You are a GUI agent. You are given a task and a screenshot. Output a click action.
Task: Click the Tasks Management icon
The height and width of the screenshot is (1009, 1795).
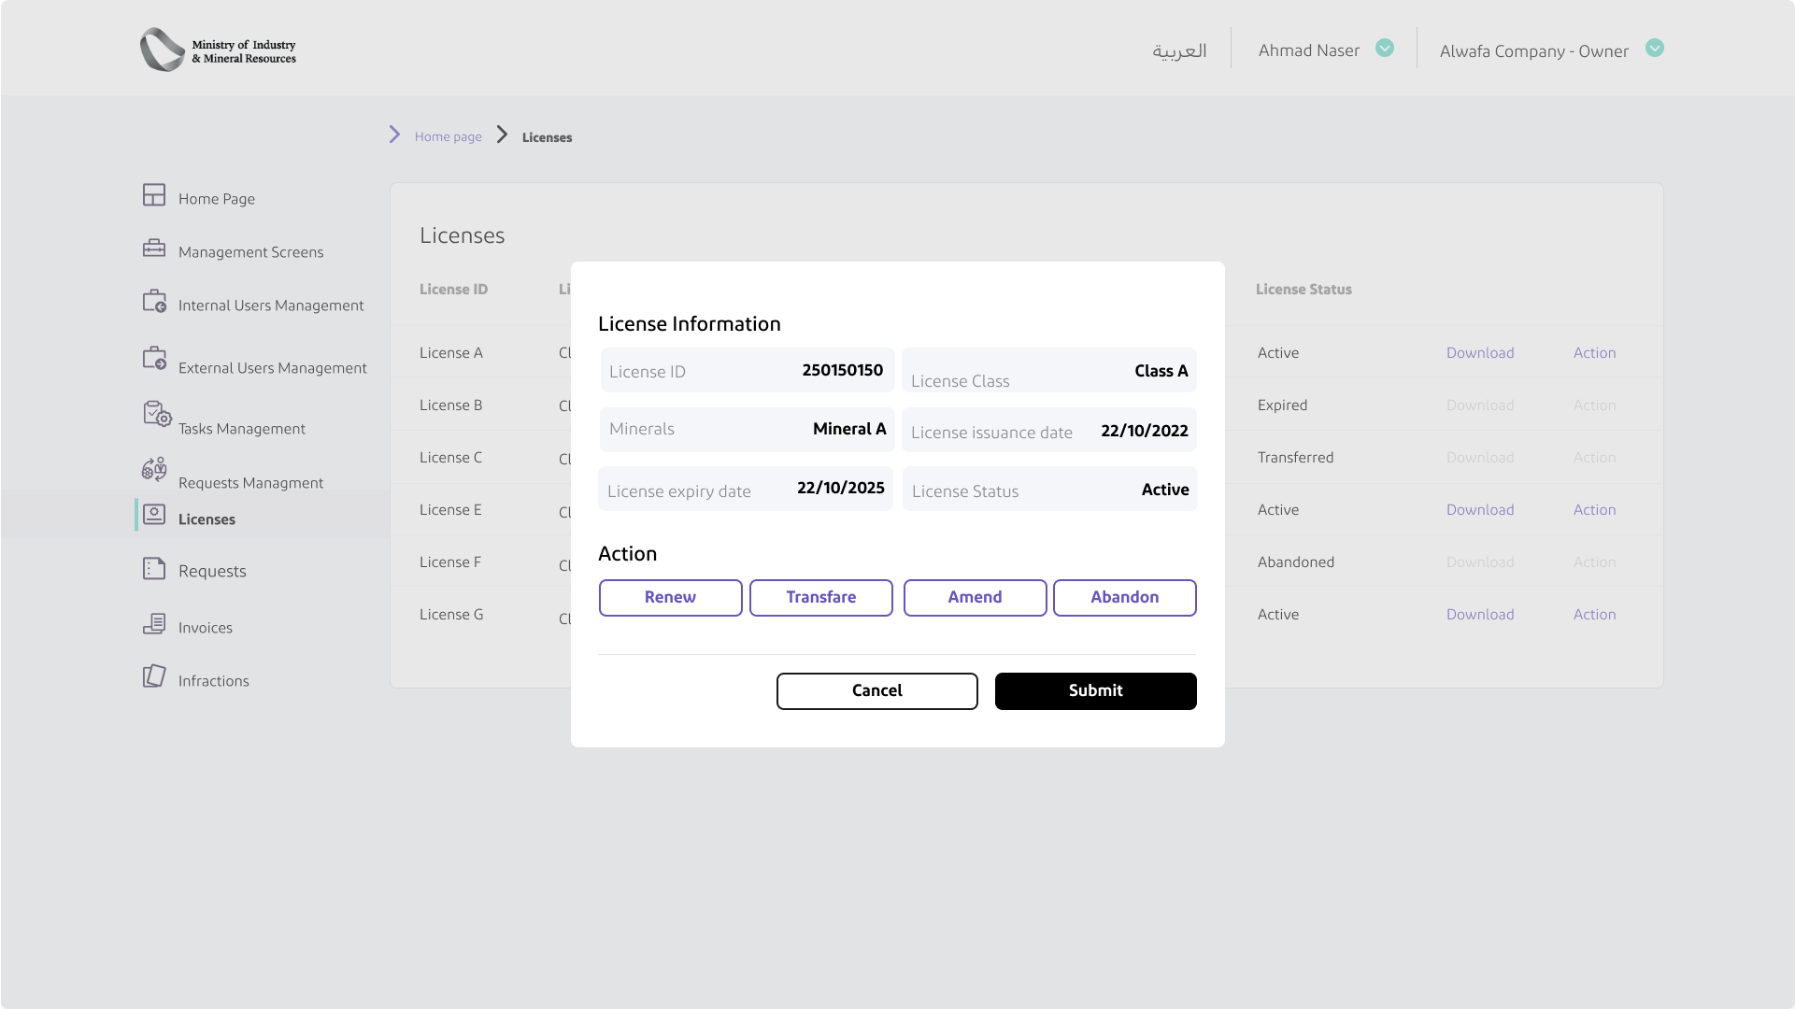click(156, 413)
